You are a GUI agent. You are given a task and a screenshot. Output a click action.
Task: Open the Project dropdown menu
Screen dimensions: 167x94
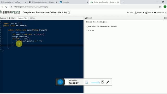[139, 13]
